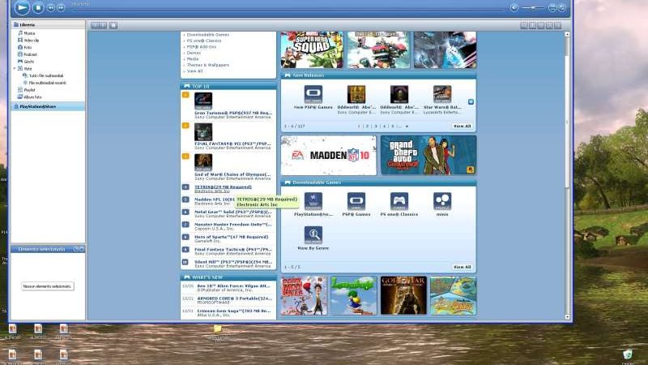The height and width of the screenshot is (365, 648).
Task: Select PlayStation Store in the sidebar
Action: [x=48, y=106]
